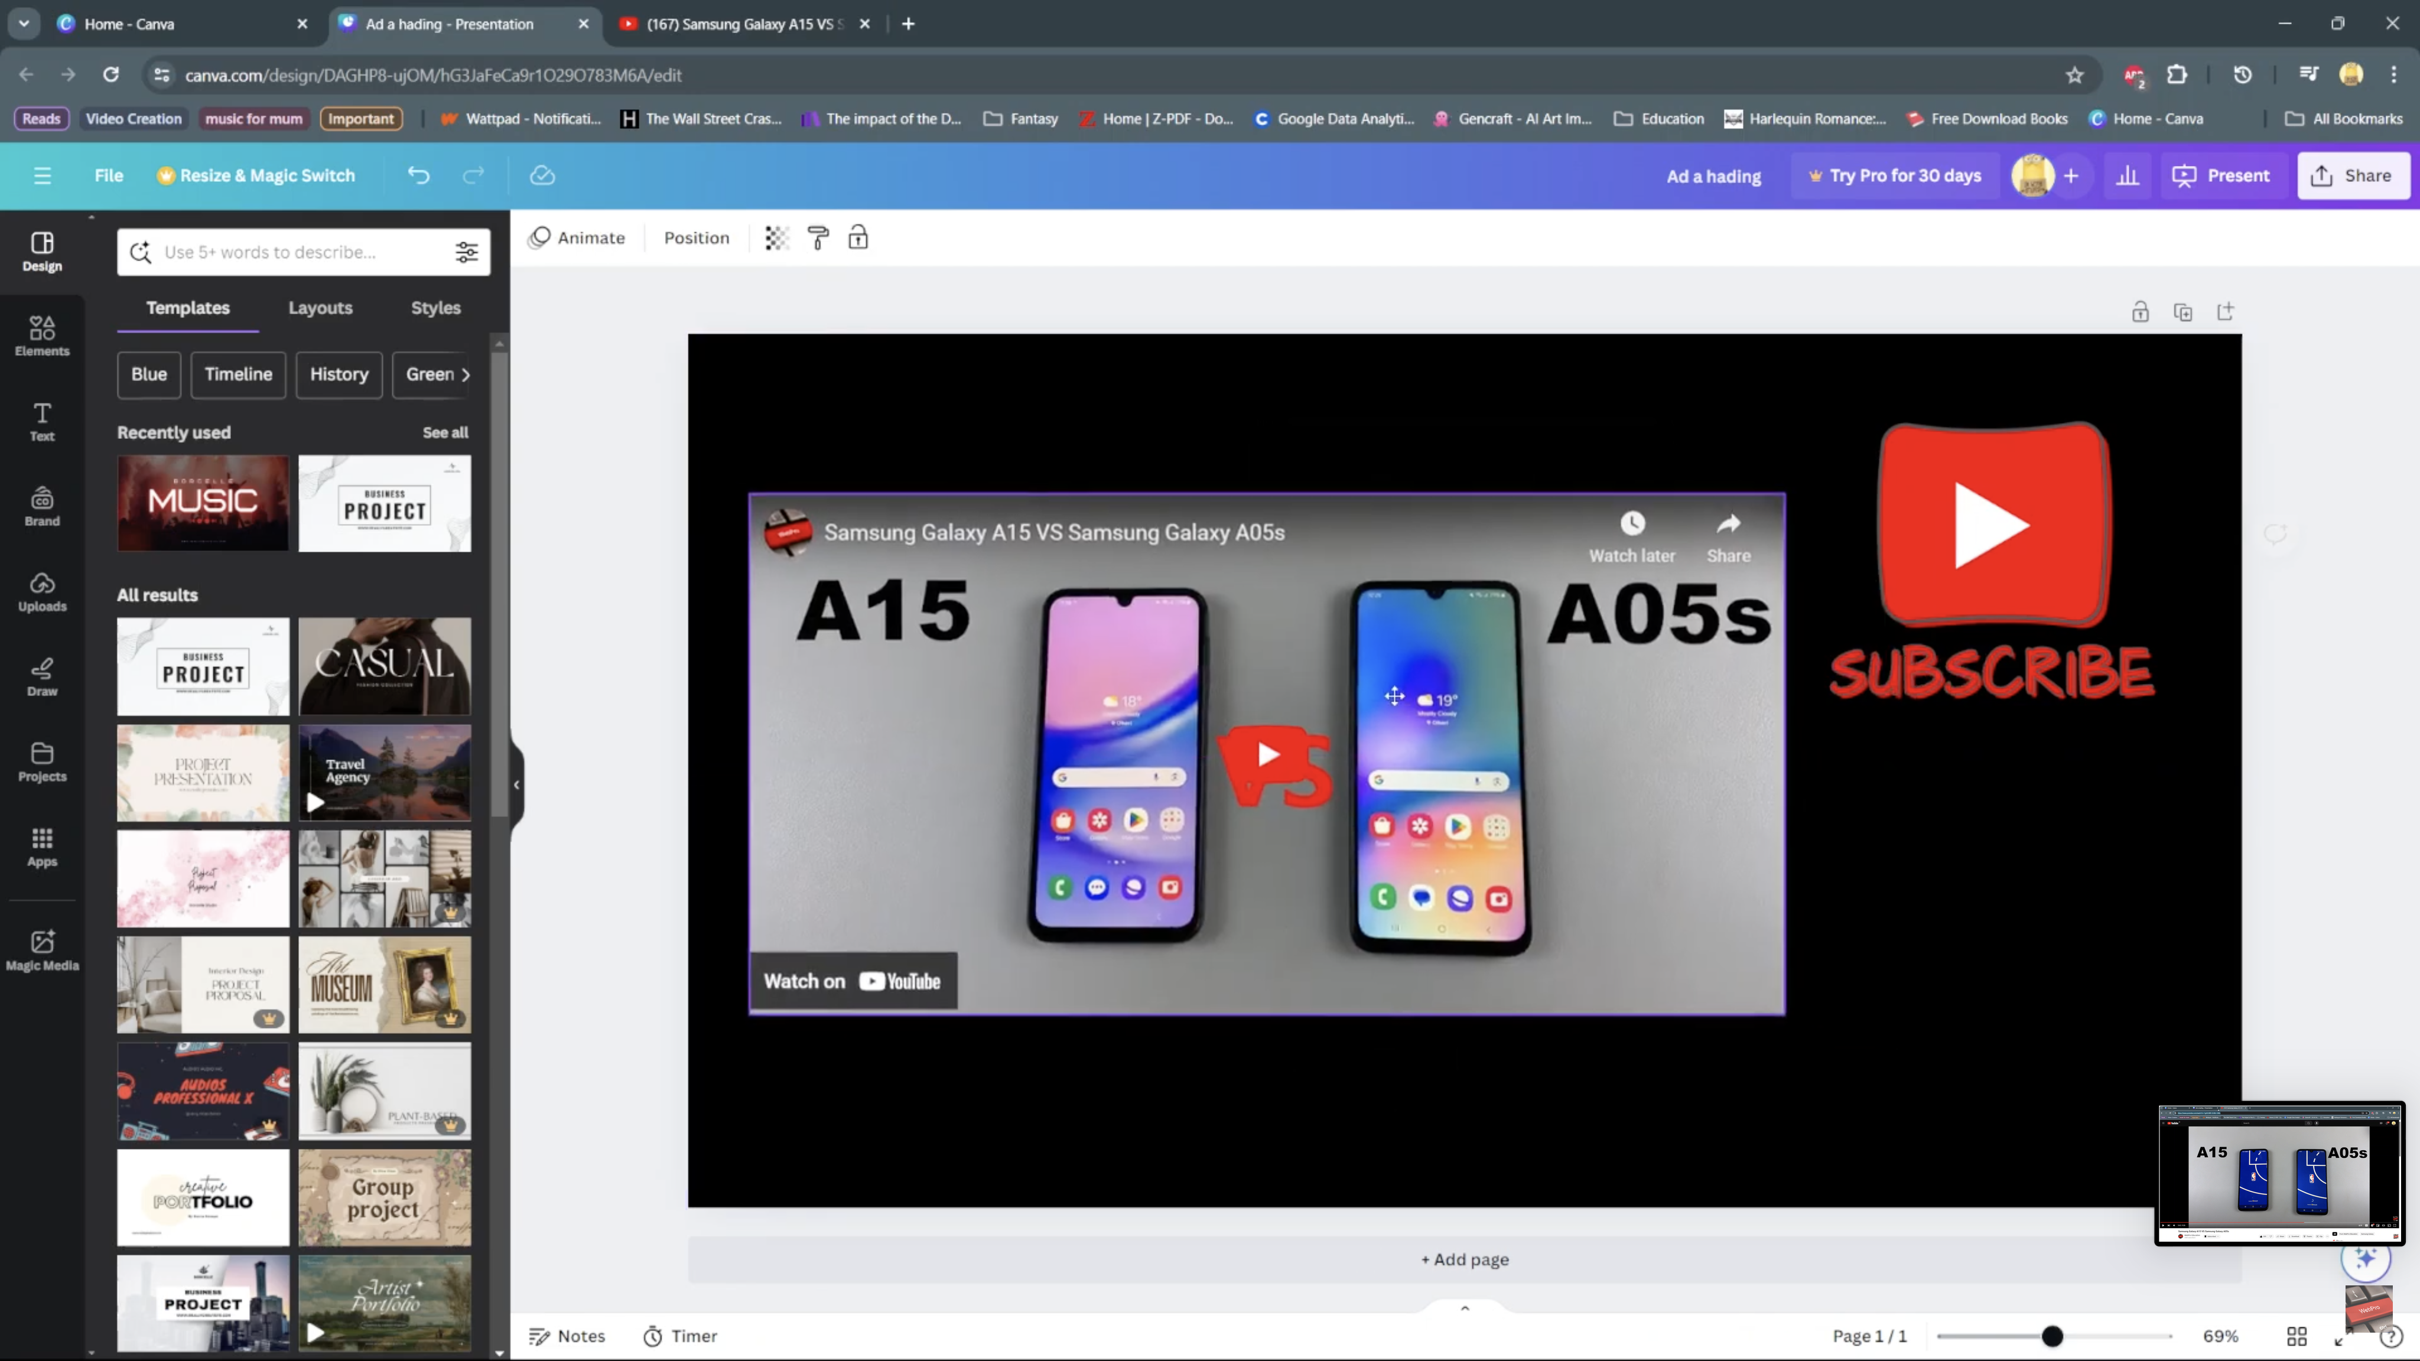
Task: Open browser extensions puzzle icon
Action: click(2177, 75)
